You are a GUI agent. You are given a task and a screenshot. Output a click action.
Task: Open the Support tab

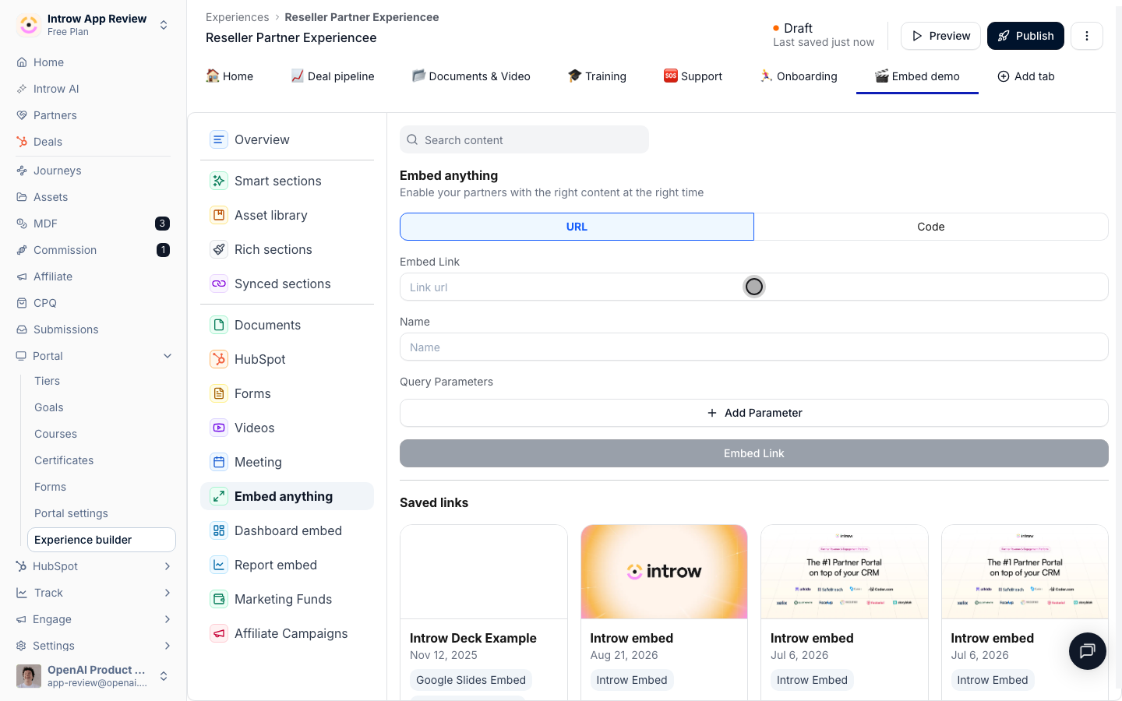(693, 76)
